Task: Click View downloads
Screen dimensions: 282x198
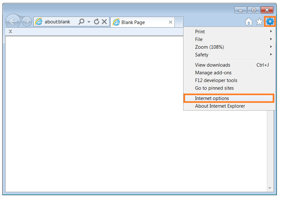Action: [x=212, y=65]
